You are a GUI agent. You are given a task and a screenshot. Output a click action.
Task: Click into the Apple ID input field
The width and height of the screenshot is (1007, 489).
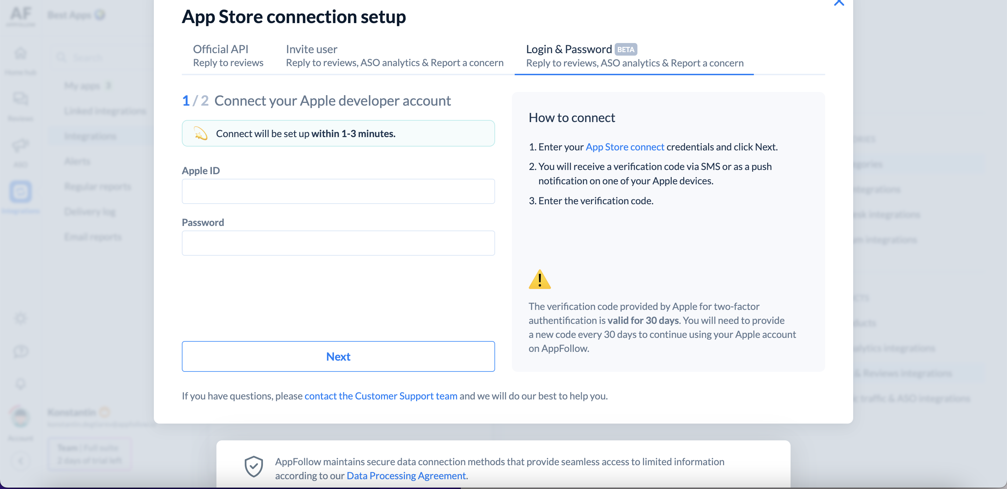(338, 191)
